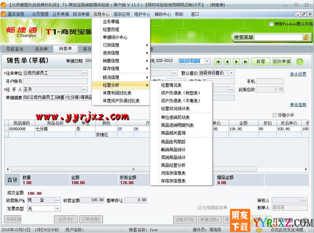Viewport: 314px width, 233px height.
Task: Open the 业务单据 menu
Action: pyautogui.click(x=61, y=14)
